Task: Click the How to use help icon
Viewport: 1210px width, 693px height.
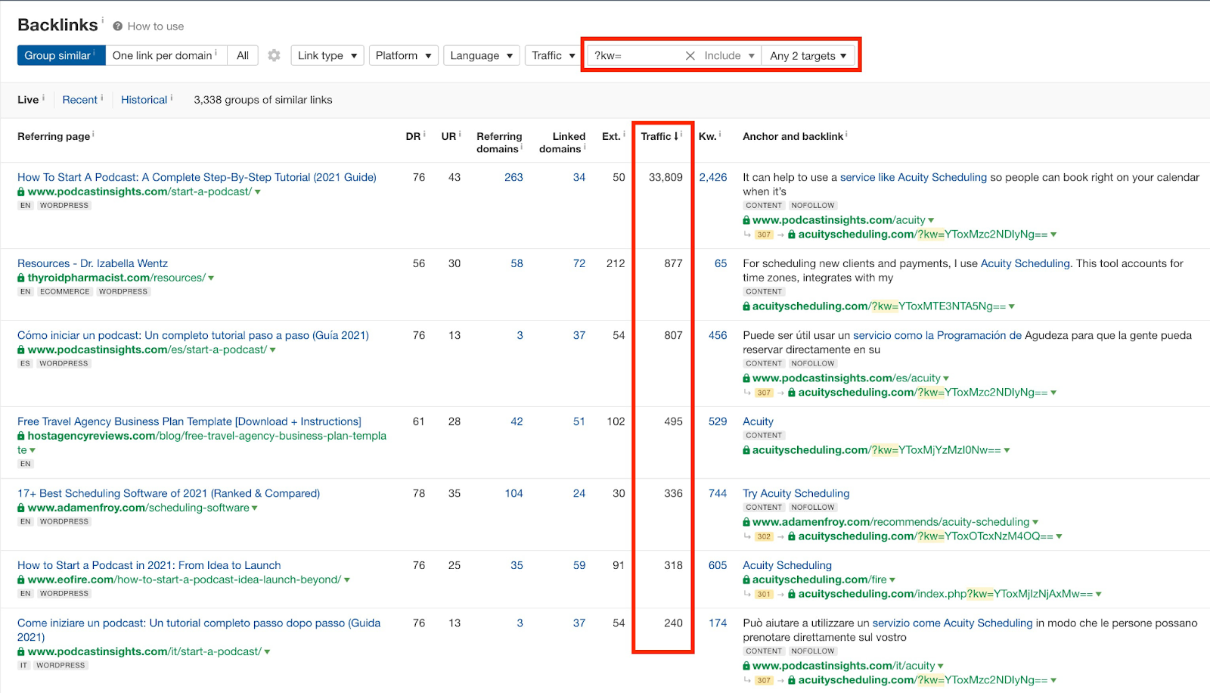Action: (x=118, y=26)
